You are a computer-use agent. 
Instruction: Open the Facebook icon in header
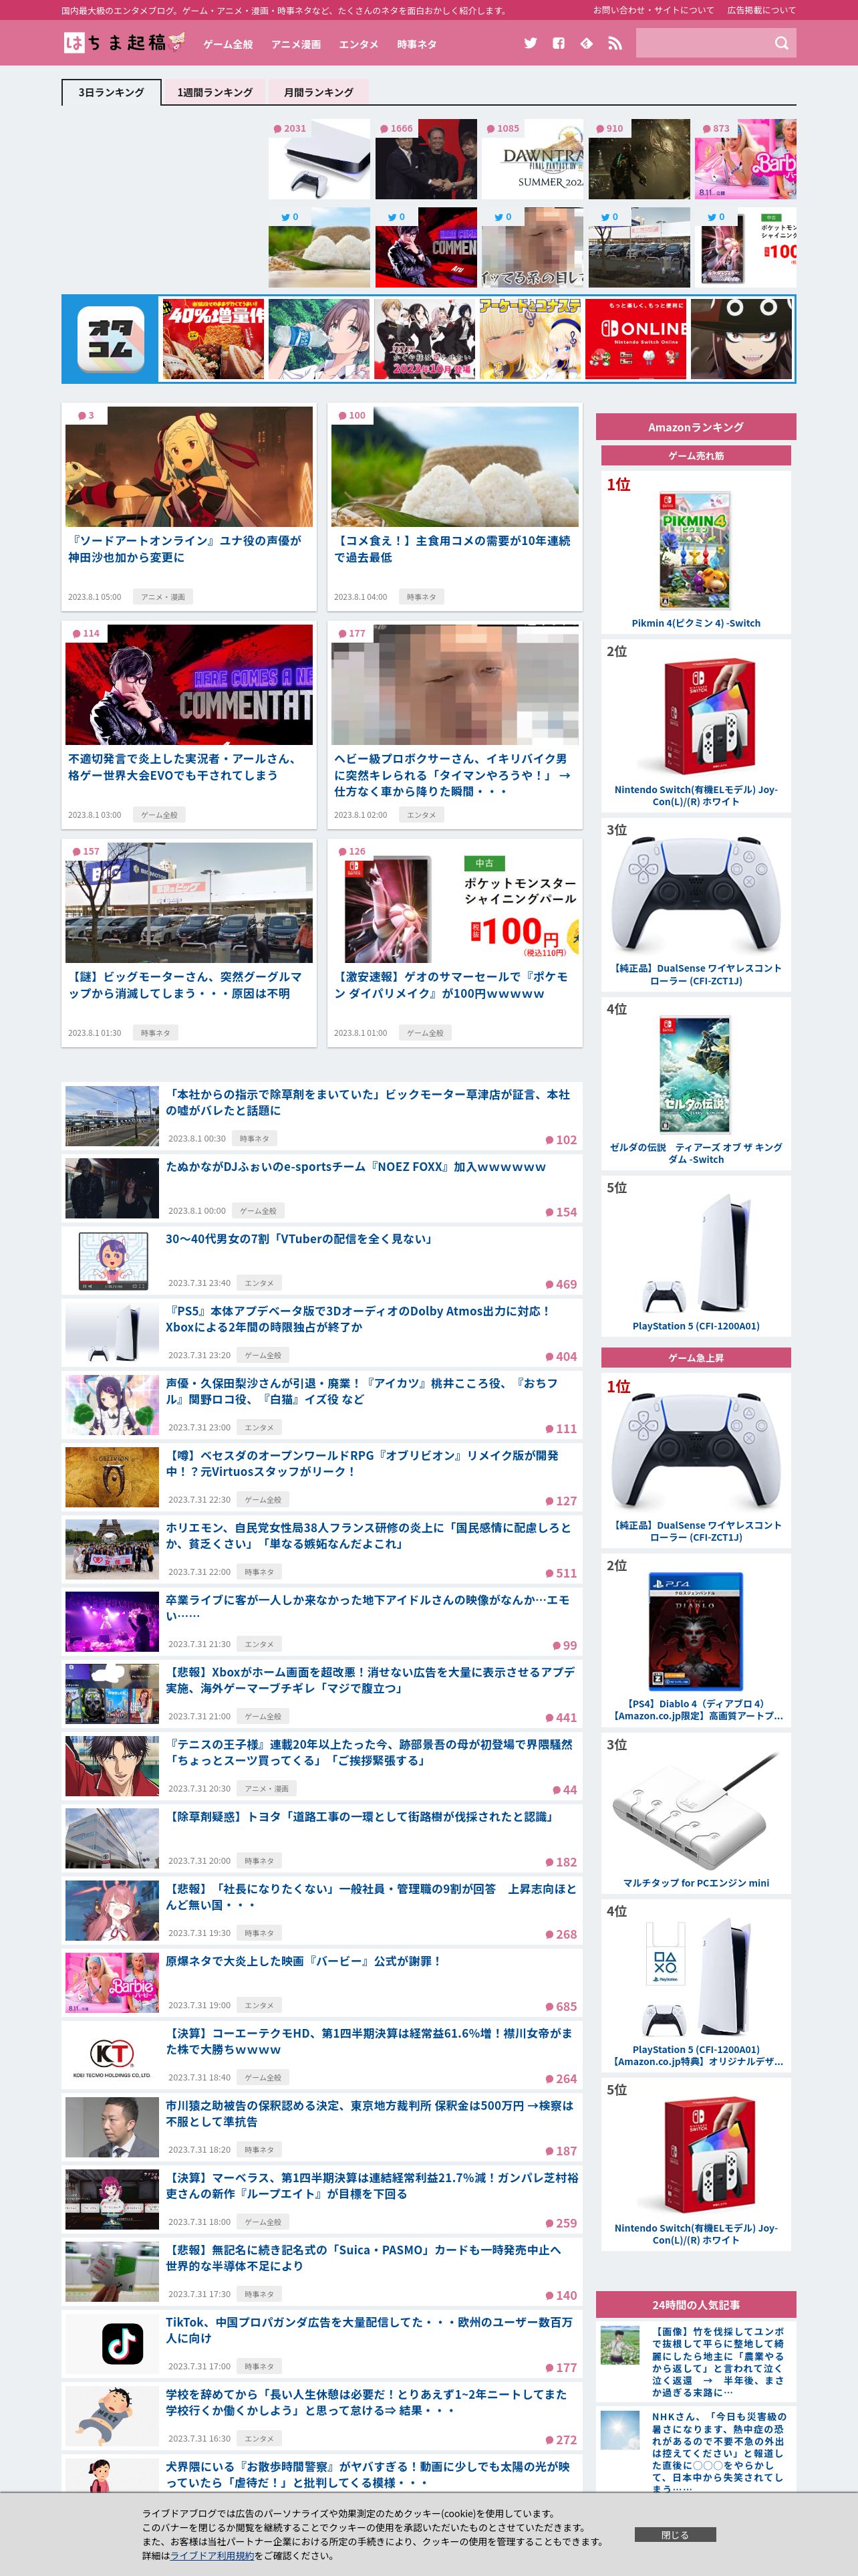(559, 43)
